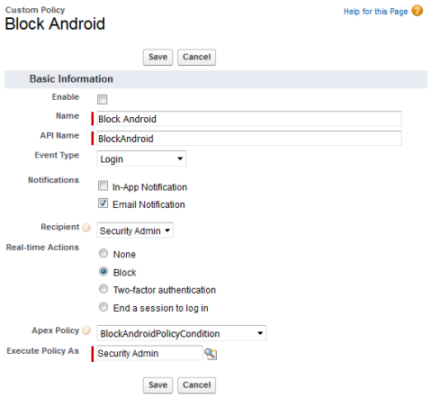432x398 pixels.
Task: Open the Recipient Security Admin dropdown
Action: pyautogui.click(x=135, y=231)
